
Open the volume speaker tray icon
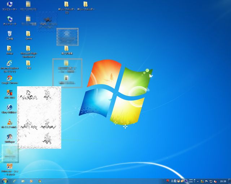[x=215, y=181]
